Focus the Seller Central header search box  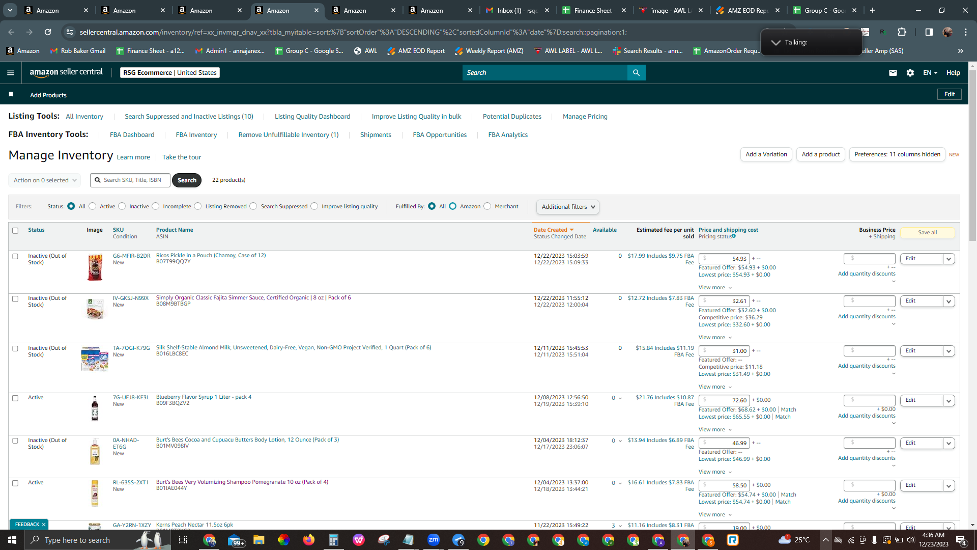[x=545, y=73]
